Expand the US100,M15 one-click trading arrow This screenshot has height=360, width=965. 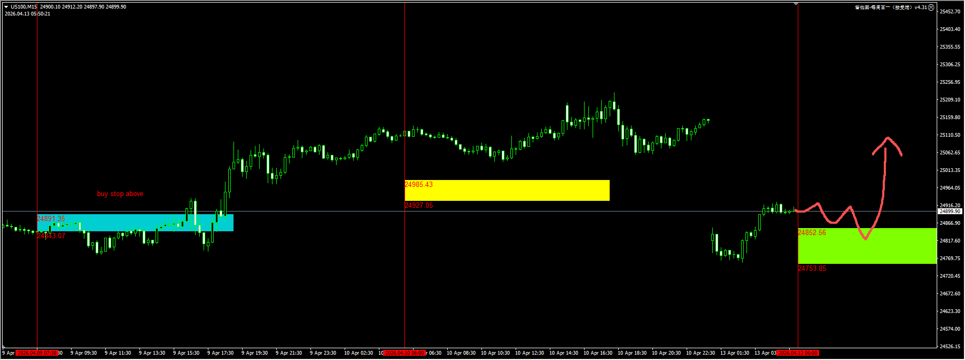(6, 7)
